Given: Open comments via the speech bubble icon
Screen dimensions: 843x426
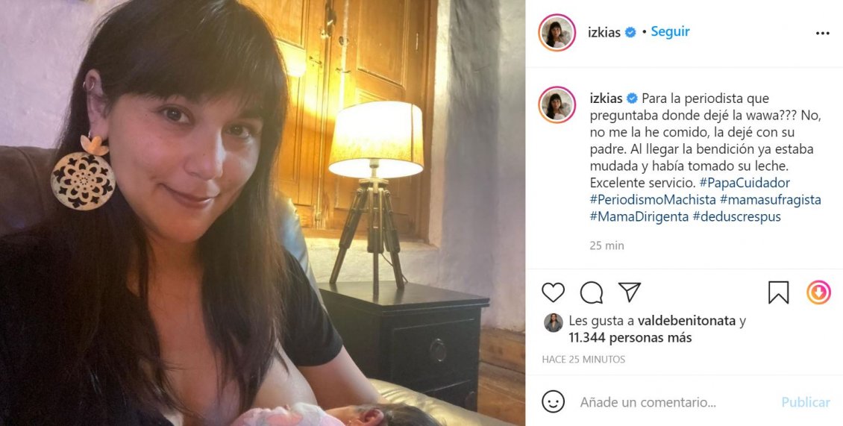Looking at the screenshot, I should click(x=592, y=292).
